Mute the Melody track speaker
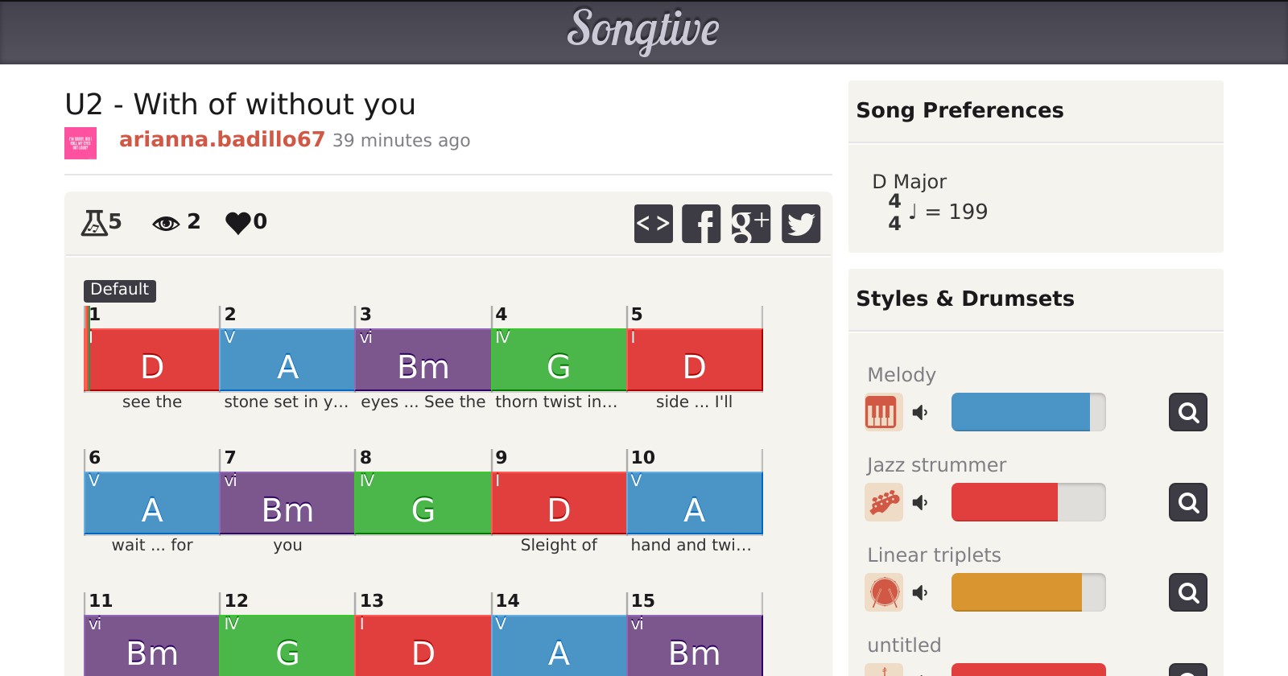 (920, 413)
